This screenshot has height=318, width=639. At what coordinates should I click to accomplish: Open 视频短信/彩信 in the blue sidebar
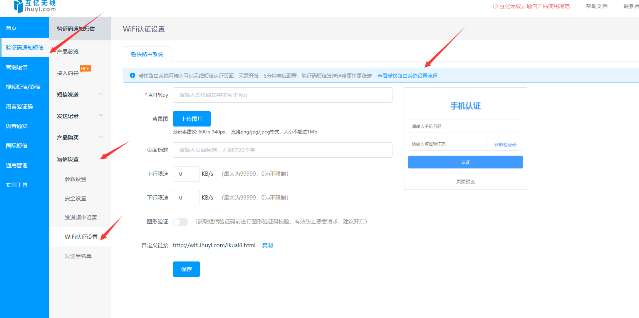[25, 87]
